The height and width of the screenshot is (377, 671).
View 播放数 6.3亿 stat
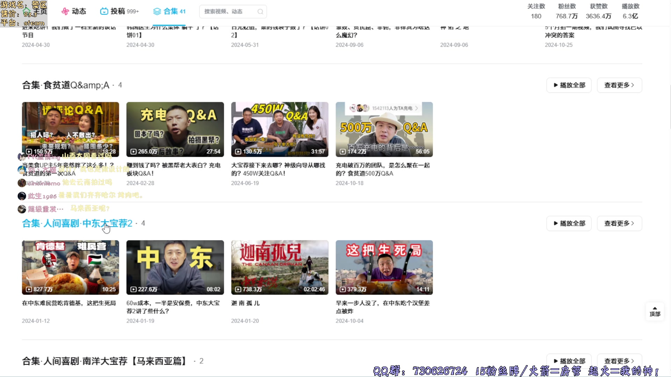pos(630,11)
